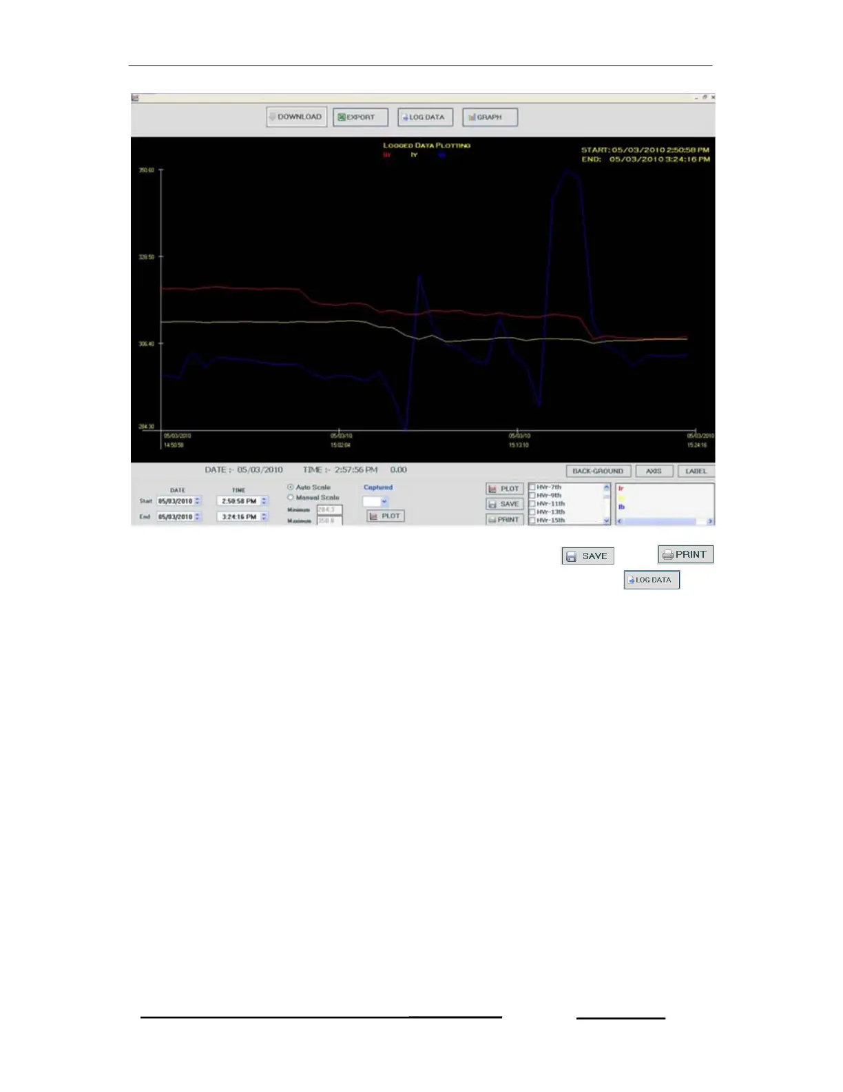Click PRINT button next to the HVr checklist
The width and height of the screenshot is (843, 1092).
tap(504, 519)
